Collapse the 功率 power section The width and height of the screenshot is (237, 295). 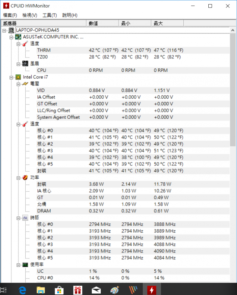point(18,178)
